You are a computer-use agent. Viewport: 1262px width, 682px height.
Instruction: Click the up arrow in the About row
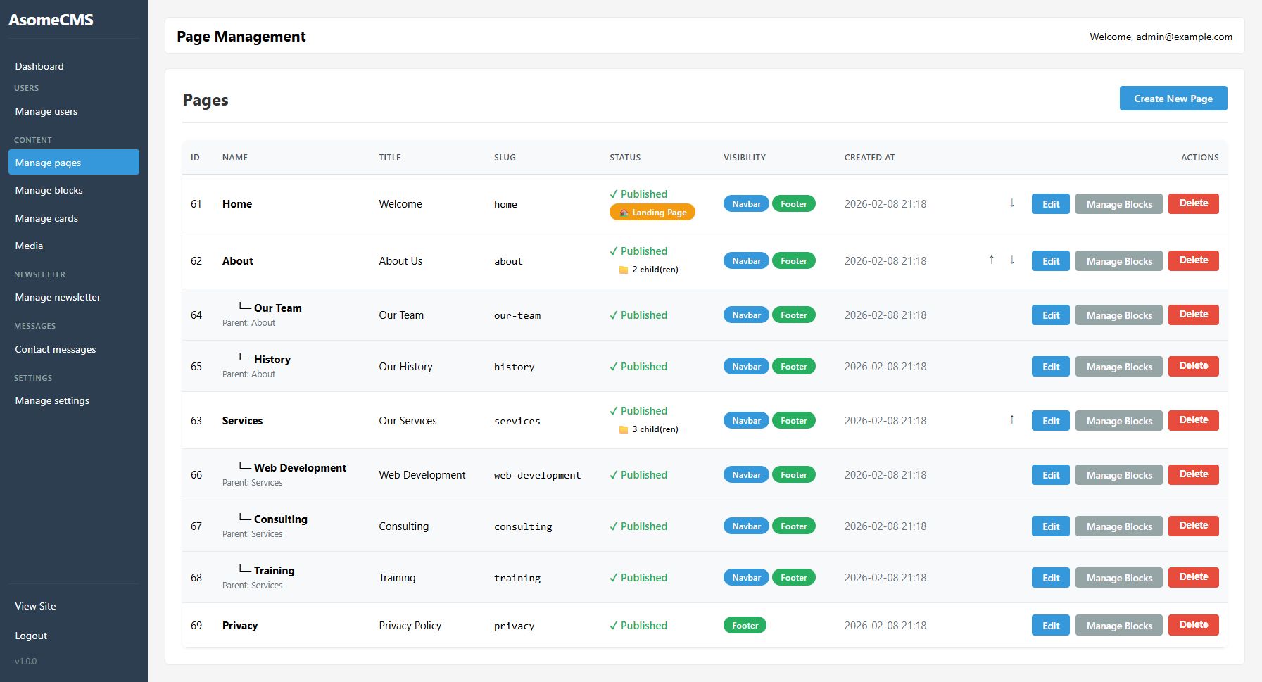991,260
